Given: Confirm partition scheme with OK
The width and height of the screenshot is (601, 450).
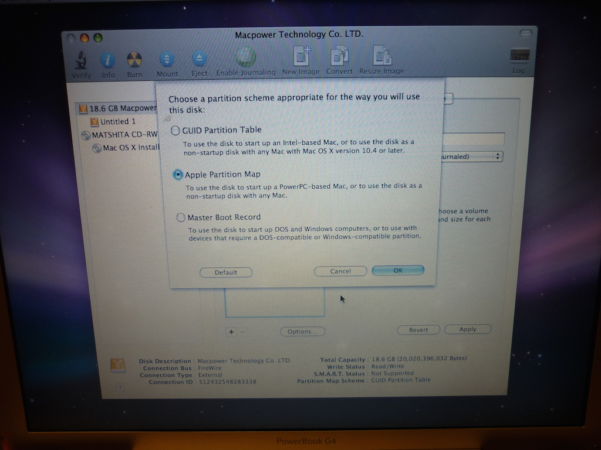Looking at the screenshot, I should coord(398,270).
